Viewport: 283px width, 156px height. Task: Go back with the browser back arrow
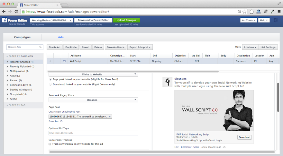4,12
